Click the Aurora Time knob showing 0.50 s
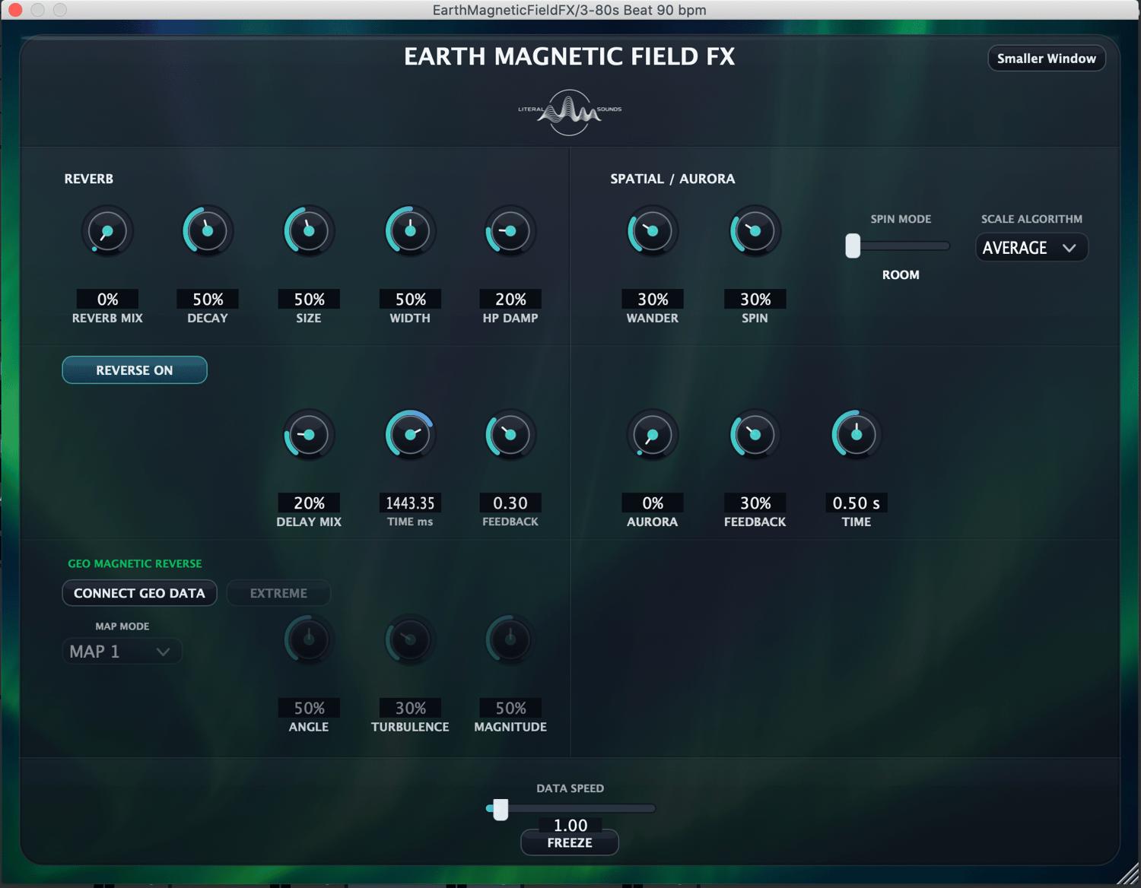The image size is (1141, 888). tap(857, 435)
